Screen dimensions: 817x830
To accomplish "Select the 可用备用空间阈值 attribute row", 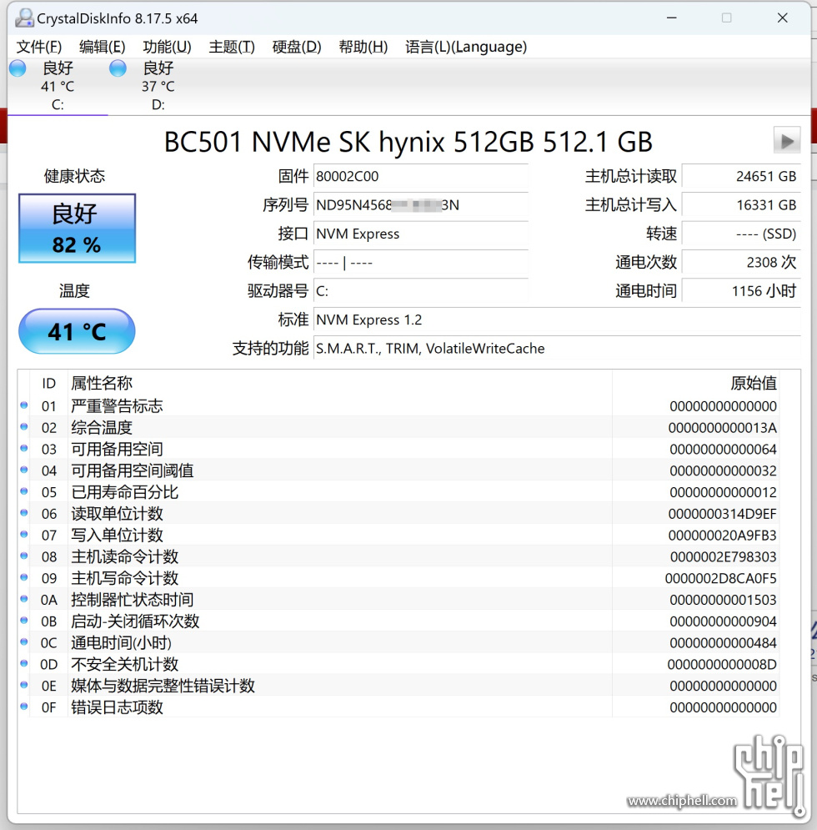I will [398, 470].
